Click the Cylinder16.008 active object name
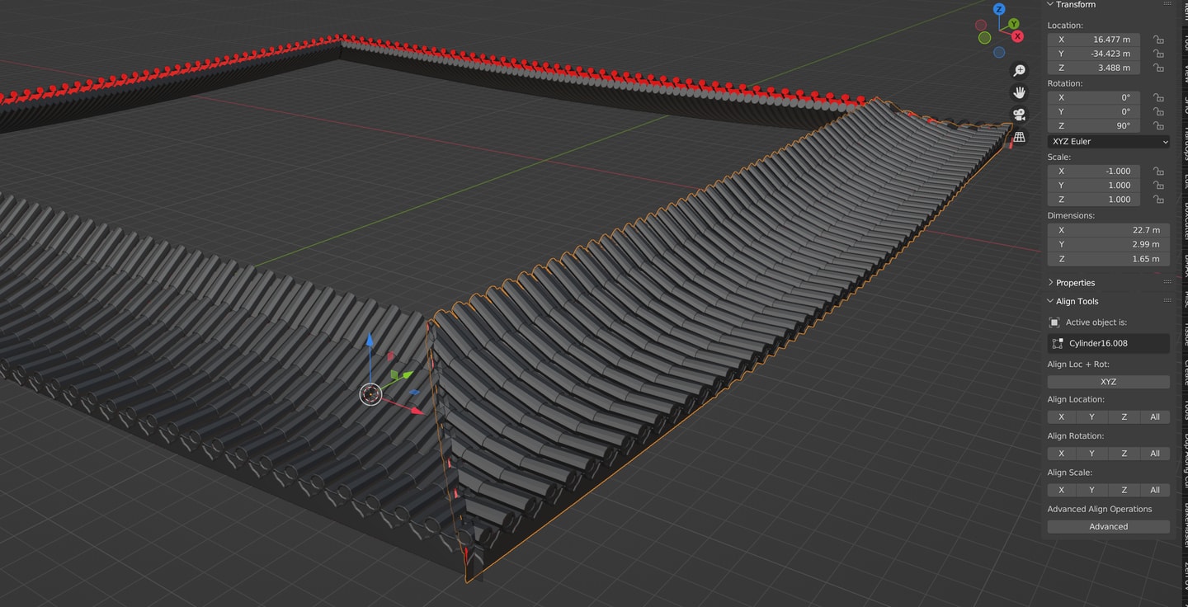The image size is (1188, 607). 1098,343
